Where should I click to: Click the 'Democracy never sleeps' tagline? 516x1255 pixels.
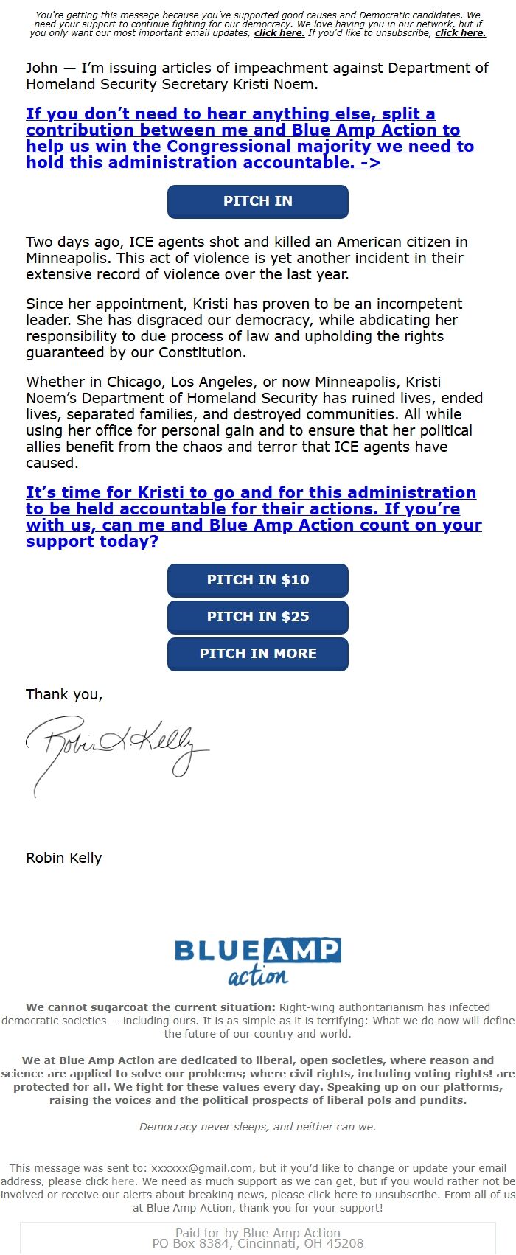(x=257, y=1126)
